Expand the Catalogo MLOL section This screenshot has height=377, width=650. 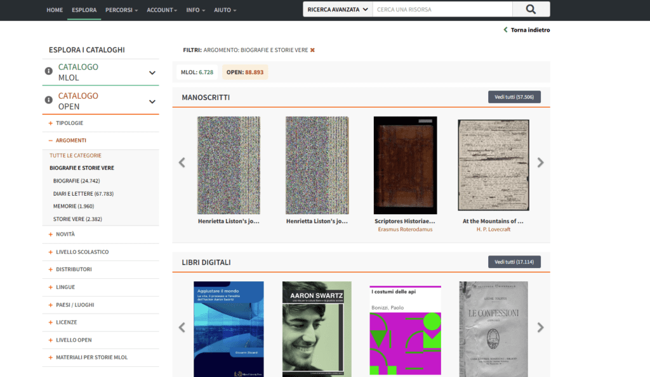click(x=152, y=73)
